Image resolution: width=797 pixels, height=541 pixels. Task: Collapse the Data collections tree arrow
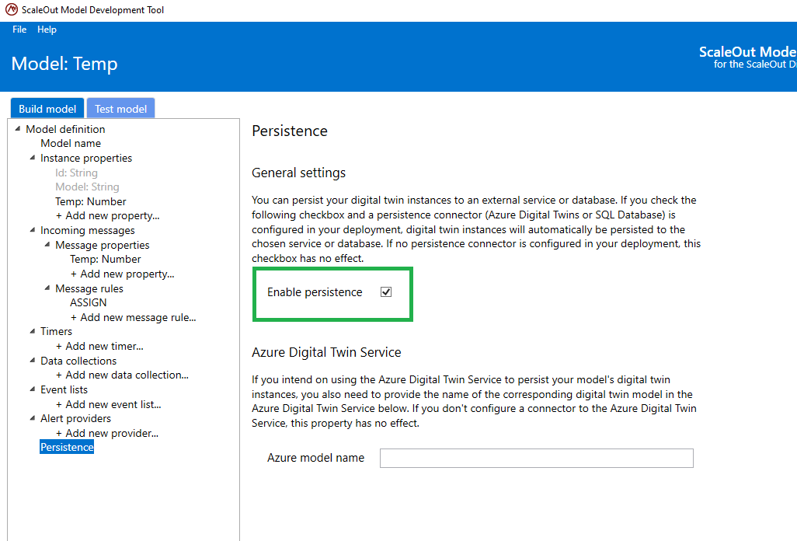33,360
